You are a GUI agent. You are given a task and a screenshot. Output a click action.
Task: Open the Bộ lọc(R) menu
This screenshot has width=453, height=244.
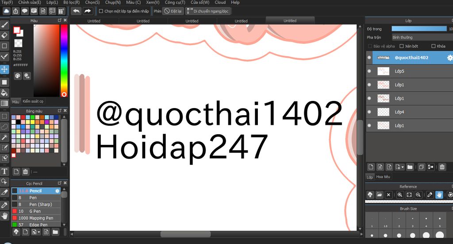pos(71,2)
